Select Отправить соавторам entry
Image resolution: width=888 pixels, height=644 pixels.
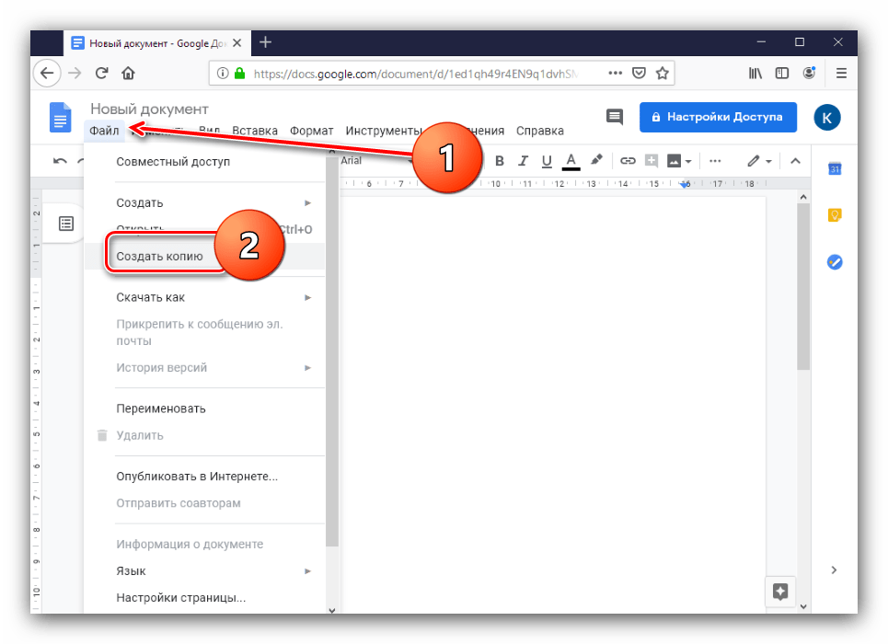pyautogui.click(x=204, y=503)
